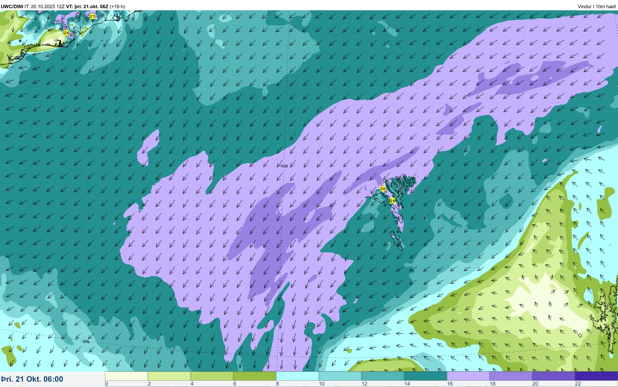Pick the 14–16 dark teal legend swatch
The image size is (618, 387).
[425, 376]
